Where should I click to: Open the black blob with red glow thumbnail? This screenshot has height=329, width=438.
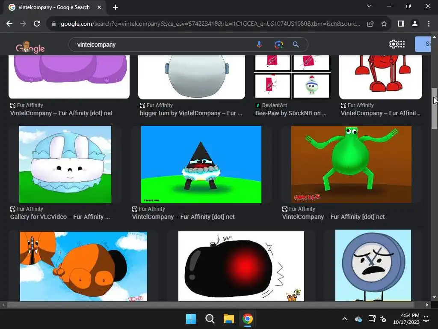[x=241, y=266]
